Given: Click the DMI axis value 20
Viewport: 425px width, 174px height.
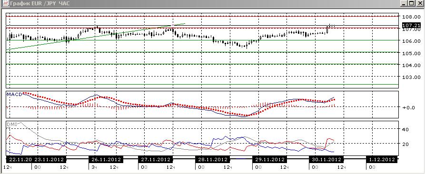Looking at the screenshot, I should click(x=405, y=144).
